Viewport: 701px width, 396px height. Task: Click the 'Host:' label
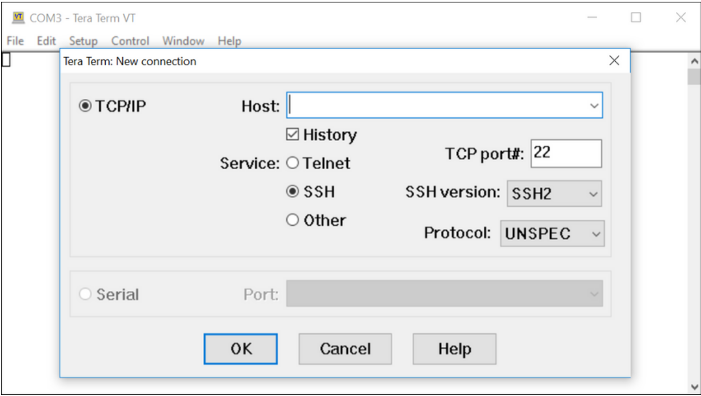[x=261, y=106]
